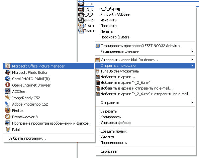Select Удалить from the context menu
199x158 pixels.
(108, 137)
